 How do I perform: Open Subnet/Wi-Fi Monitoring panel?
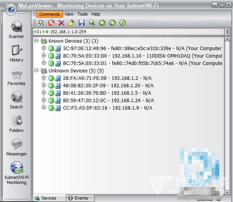tap(16, 173)
